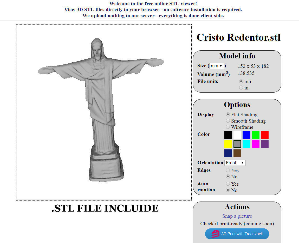The height and width of the screenshot is (243, 299).
Task: Enable Wireframe display mode
Action: point(228,127)
